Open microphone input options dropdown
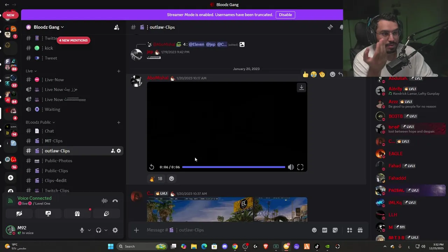448x252 pixels. point(89,230)
